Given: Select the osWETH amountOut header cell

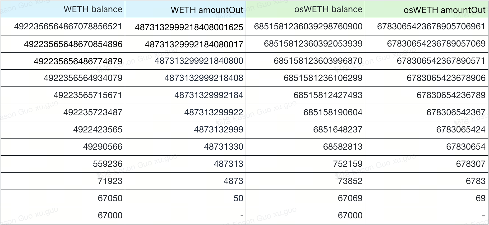Looking at the screenshot, I should coord(444,10).
